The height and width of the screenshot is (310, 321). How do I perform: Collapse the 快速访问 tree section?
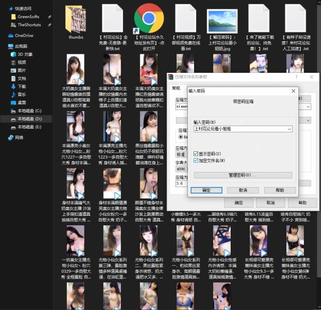click(5, 9)
